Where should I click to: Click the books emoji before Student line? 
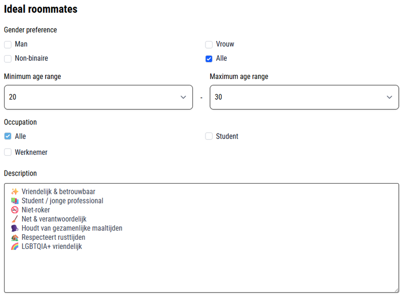[x=15, y=201]
